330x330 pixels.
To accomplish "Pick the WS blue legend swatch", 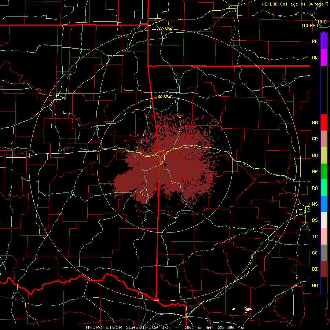I will pyautogui.click(x=324, y=204).
